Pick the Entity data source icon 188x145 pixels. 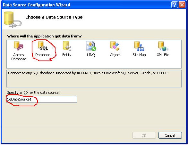(x=67, y=46)
